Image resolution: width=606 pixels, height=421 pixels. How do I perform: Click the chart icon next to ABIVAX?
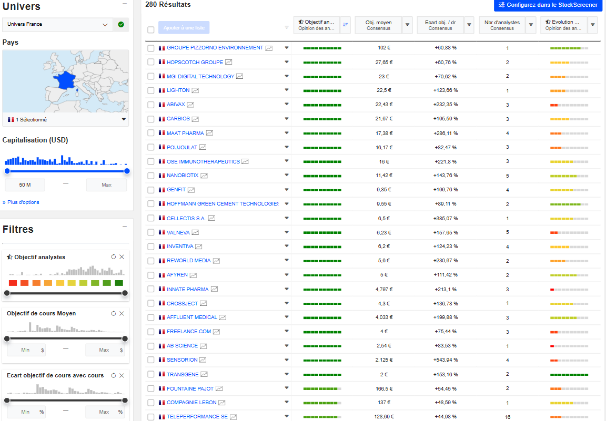[190, 105]
